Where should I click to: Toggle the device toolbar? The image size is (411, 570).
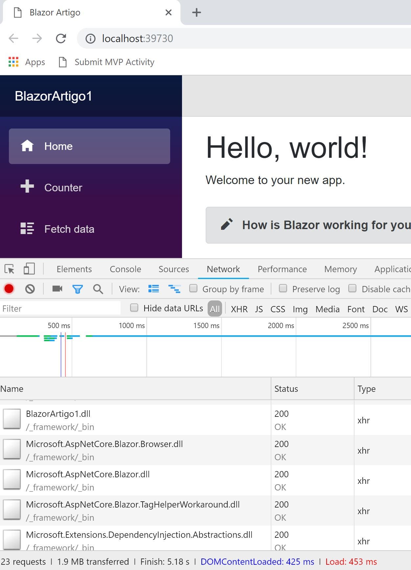point(29,269)
